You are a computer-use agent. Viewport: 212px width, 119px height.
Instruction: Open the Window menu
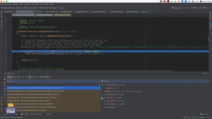(46, 4)
